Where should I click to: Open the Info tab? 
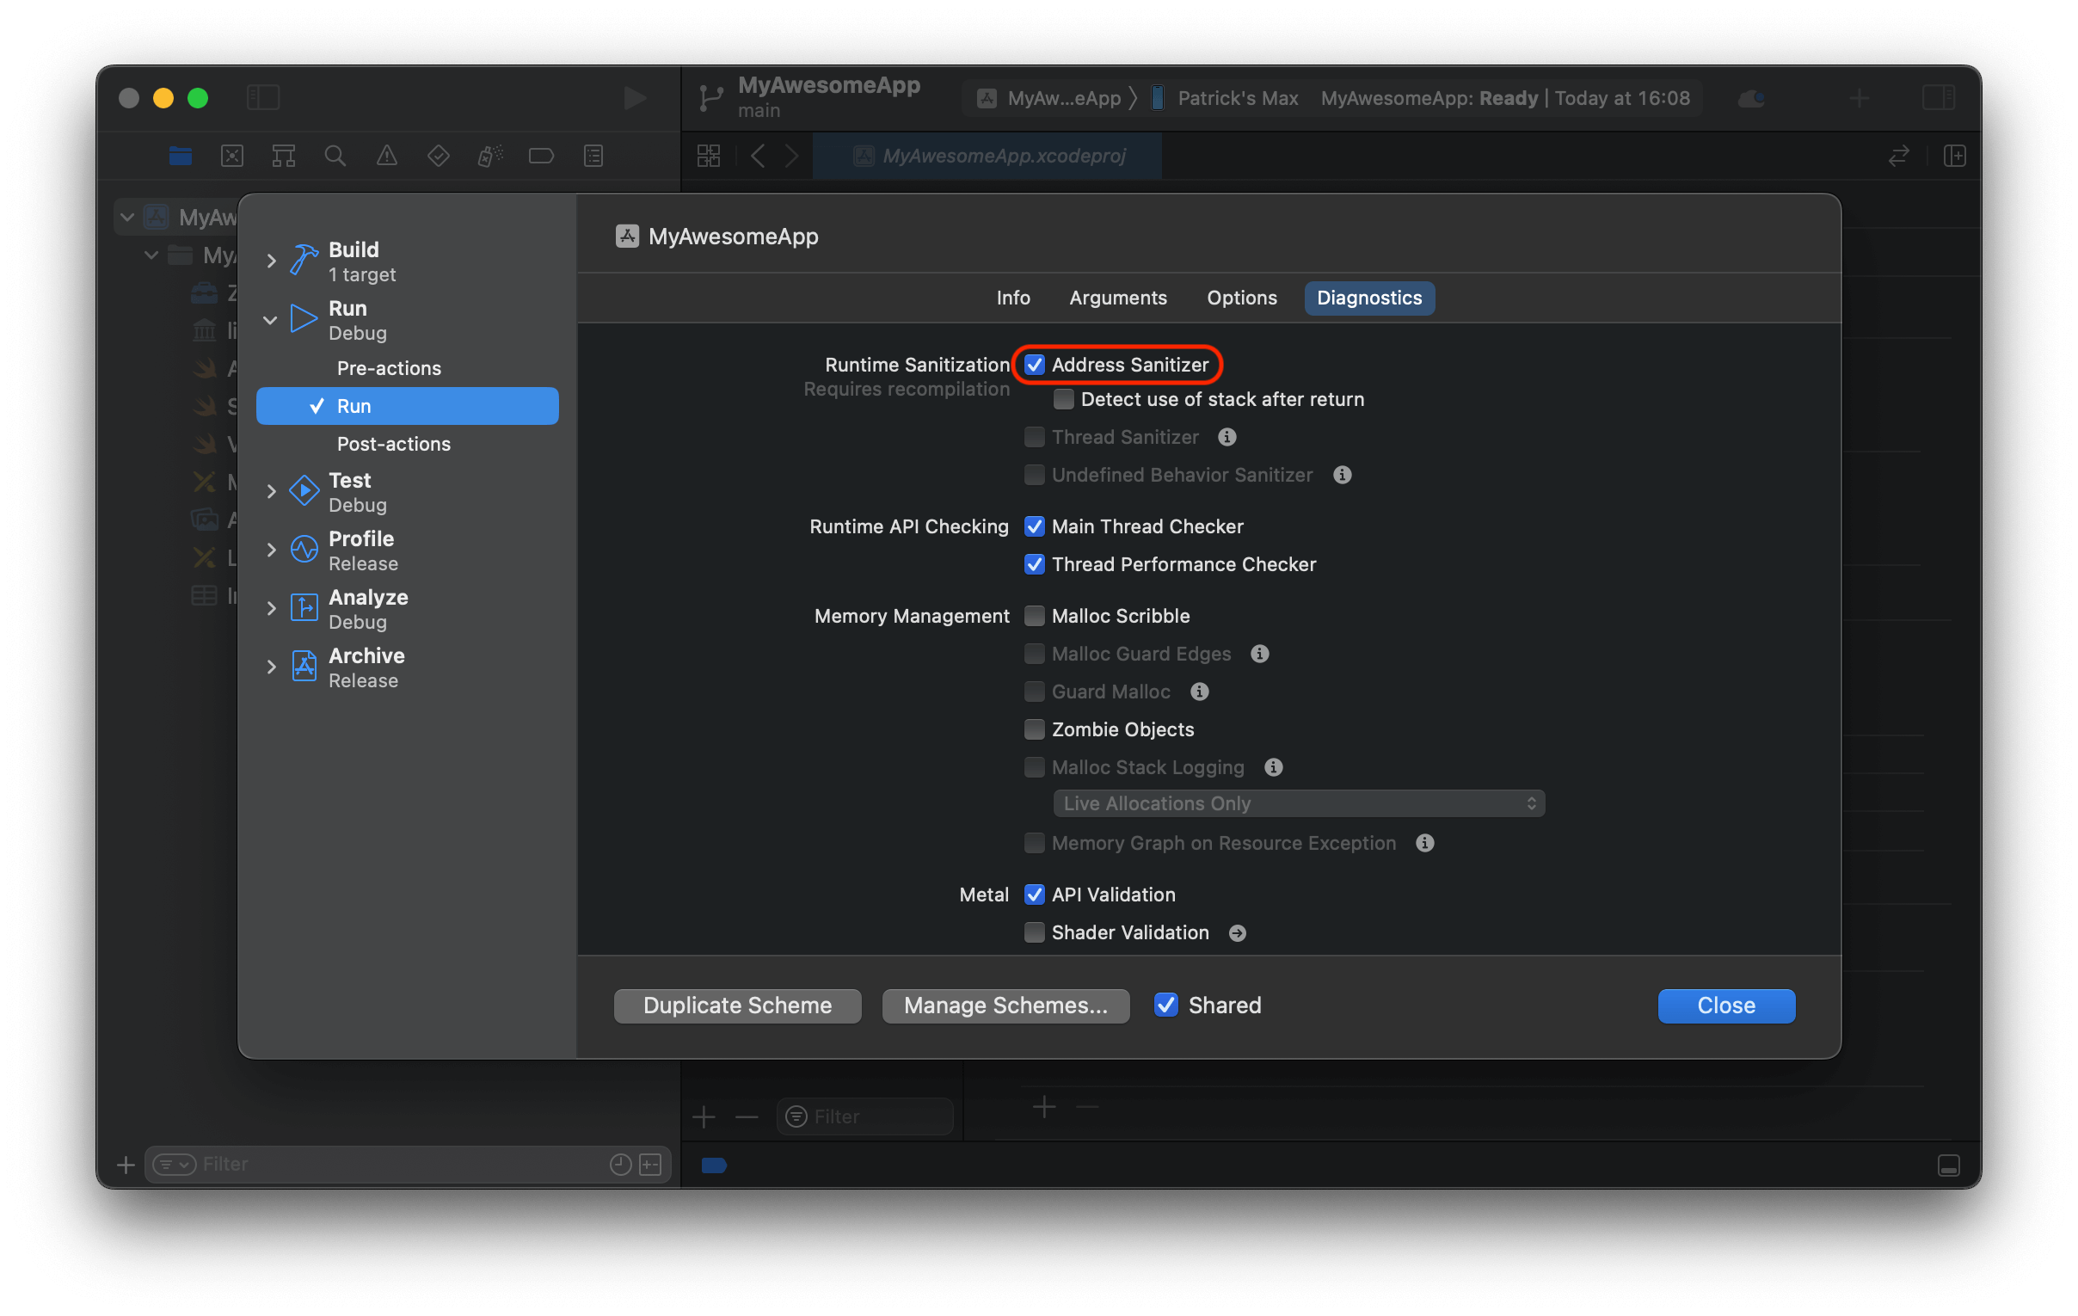coord(1013,298)
